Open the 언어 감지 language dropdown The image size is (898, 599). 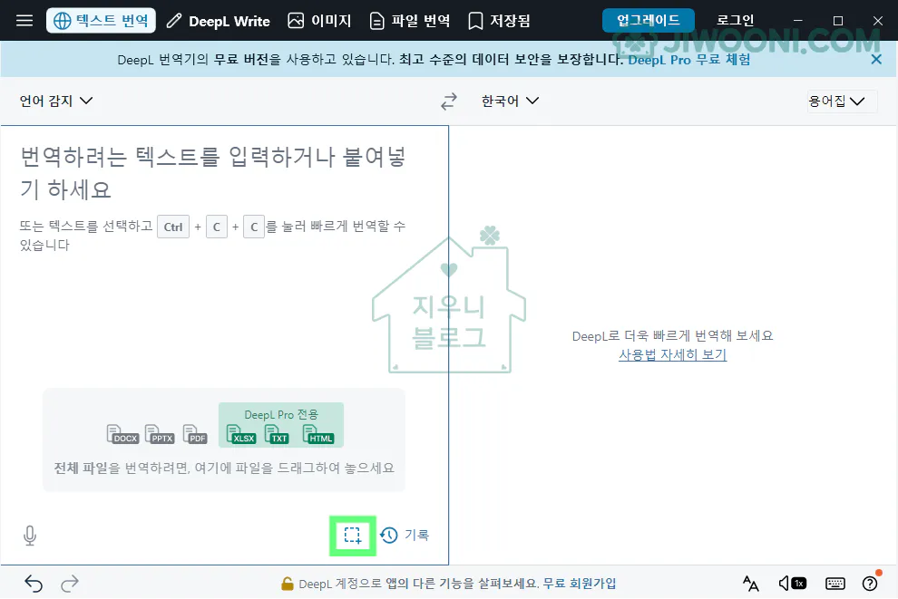[56, 101]
